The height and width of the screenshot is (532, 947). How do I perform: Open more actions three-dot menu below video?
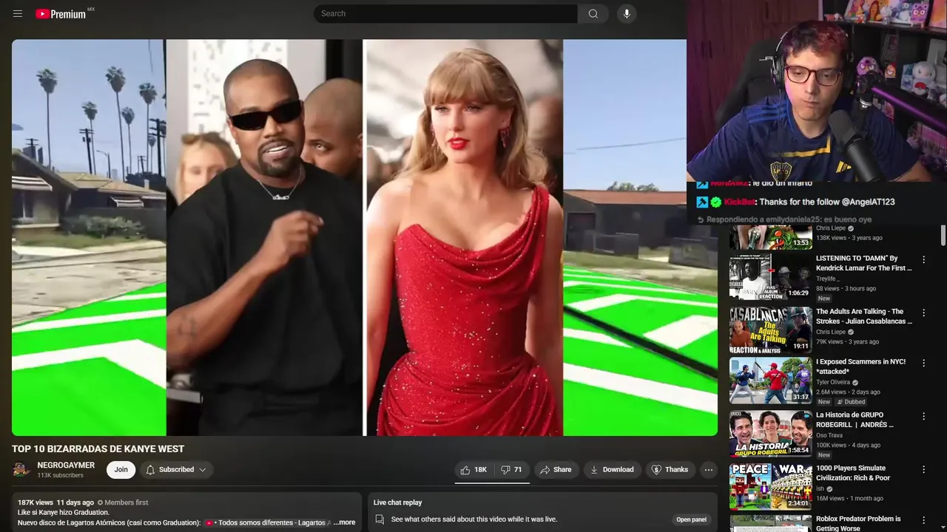tap(708, 469)
